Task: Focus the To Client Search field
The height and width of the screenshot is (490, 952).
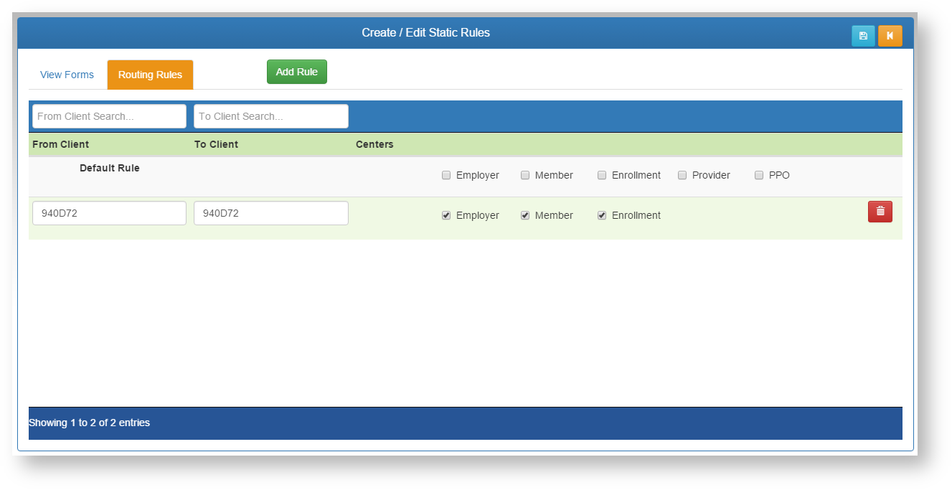Action: pyautogui.click(x=271, y=116)
